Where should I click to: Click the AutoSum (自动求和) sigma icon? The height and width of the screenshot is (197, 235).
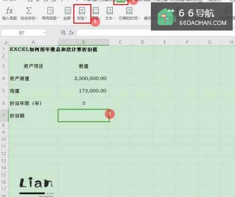click(x=29, y=11)
